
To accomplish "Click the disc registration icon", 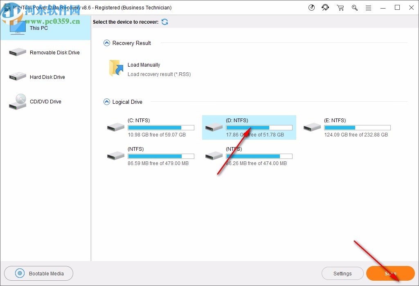I will coord(311,7).
